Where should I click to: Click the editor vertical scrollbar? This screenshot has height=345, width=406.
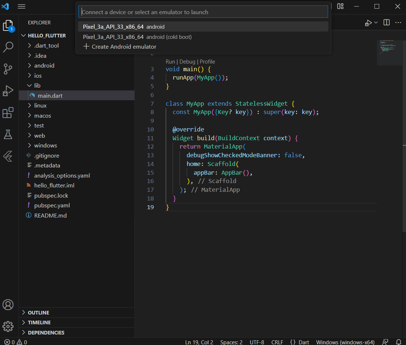pyautogui.click(x=404, y=136)
